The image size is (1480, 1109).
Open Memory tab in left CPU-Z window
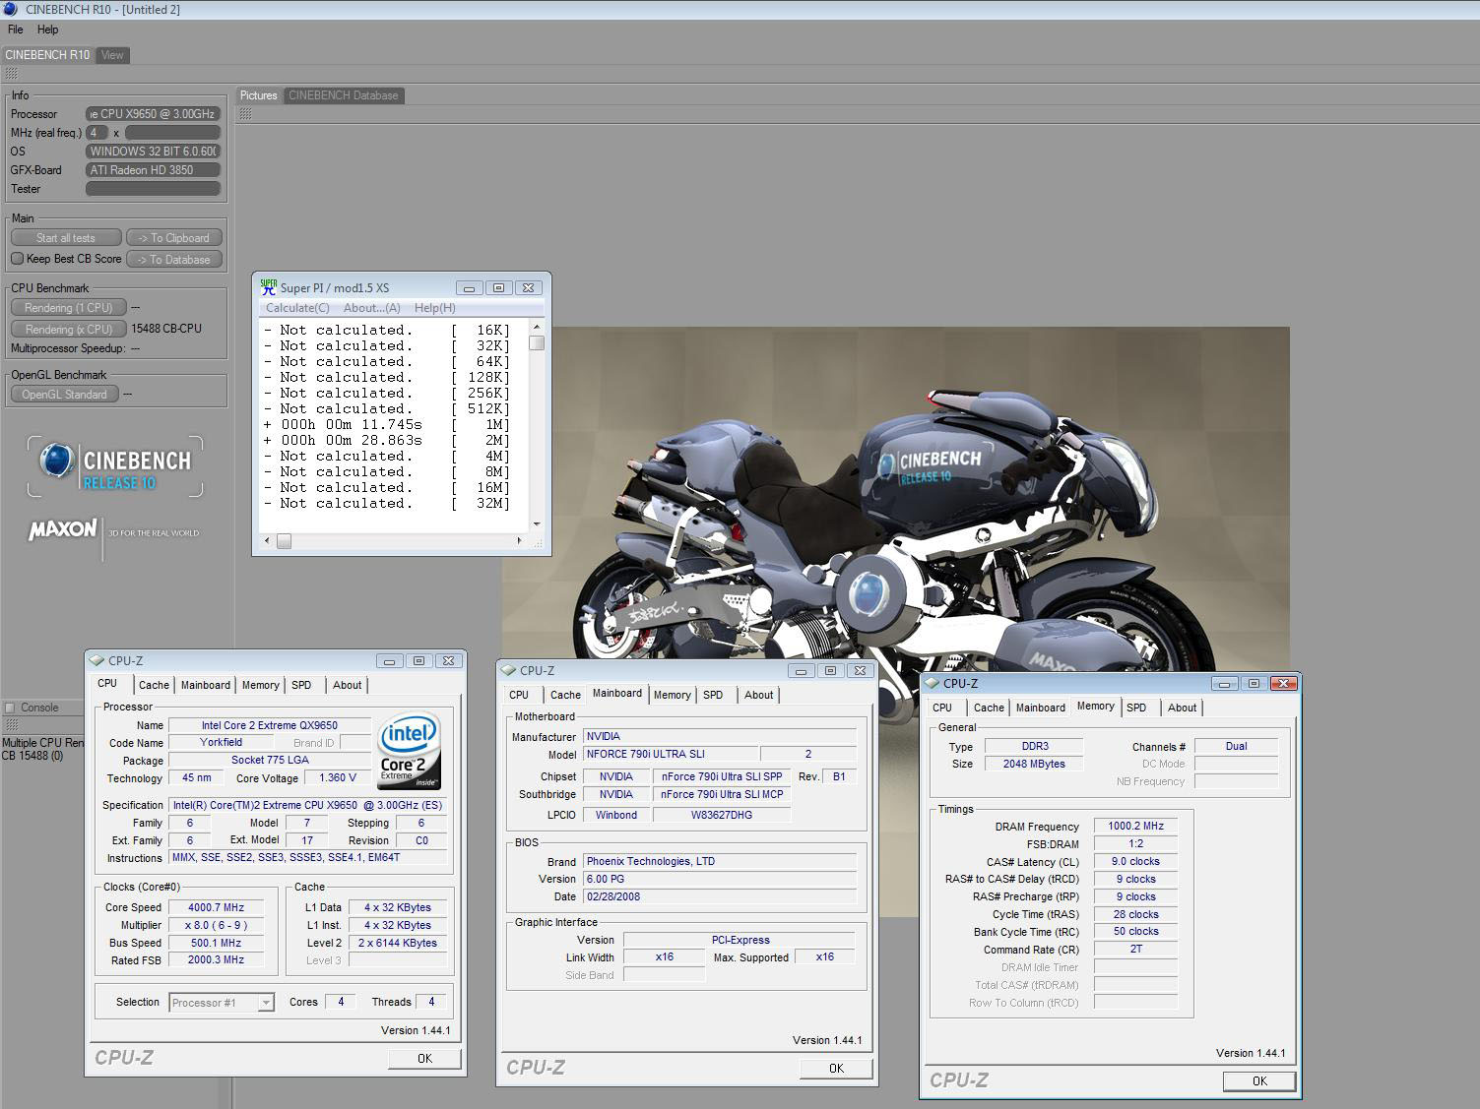[x=261, y=685]
